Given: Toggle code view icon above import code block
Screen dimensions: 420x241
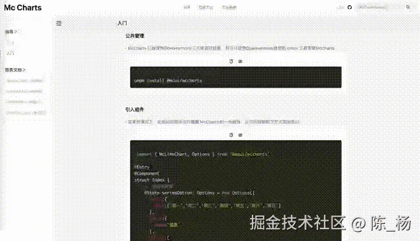Looking at the screenshot, I should click(240, 135).
